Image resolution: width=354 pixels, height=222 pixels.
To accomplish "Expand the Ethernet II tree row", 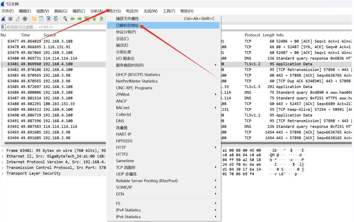I will click(2, 156).
